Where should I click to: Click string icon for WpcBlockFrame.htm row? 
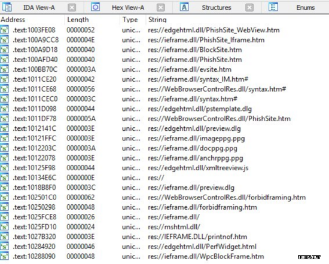(4, 256)
